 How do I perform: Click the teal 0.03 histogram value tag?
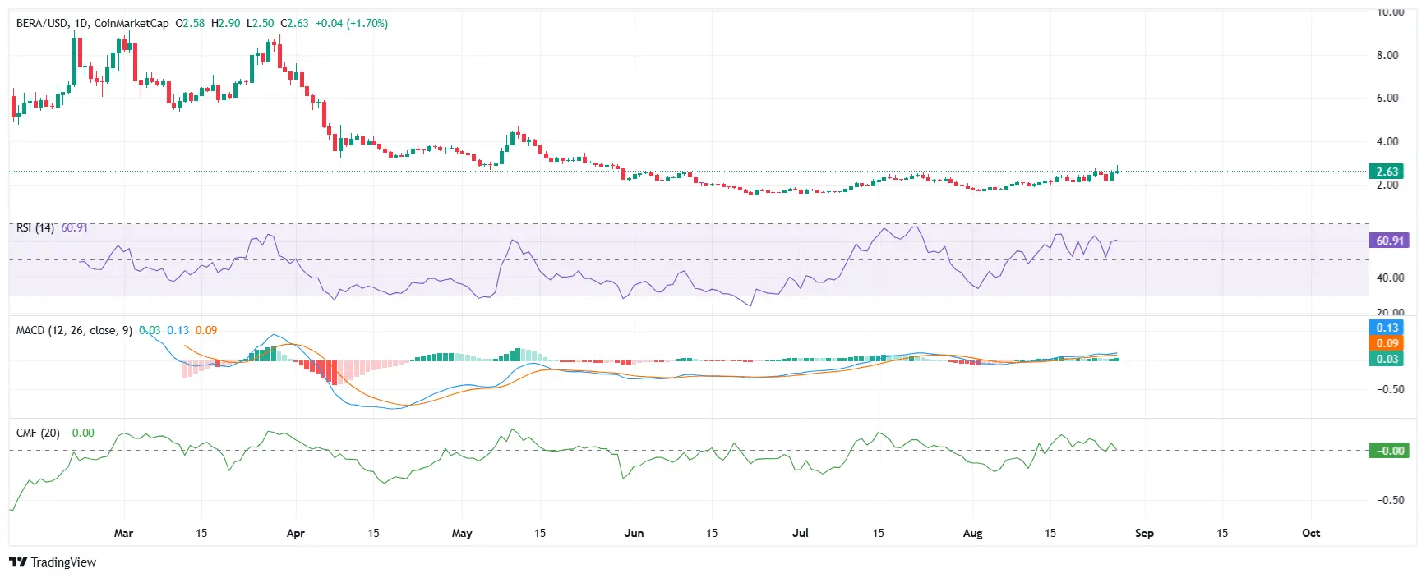(1387, 359)
